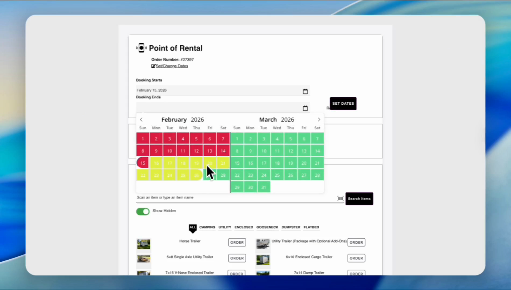
Task: Open the Booking Starts calendar icon
Action: click(305, 92)
